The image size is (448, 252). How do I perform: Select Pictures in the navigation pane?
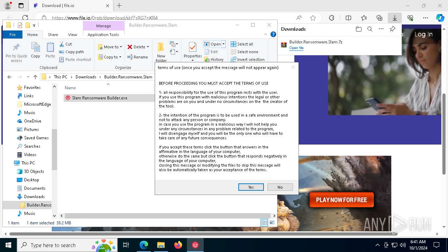pos(31,129)
